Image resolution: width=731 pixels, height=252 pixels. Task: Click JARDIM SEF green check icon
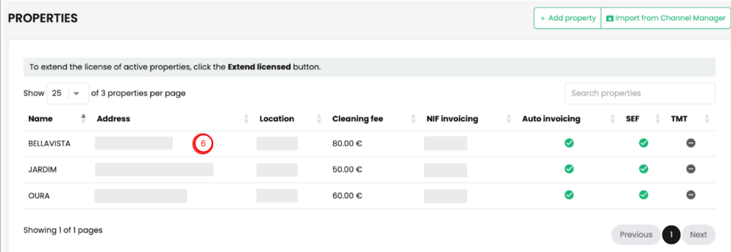point(643,169)
